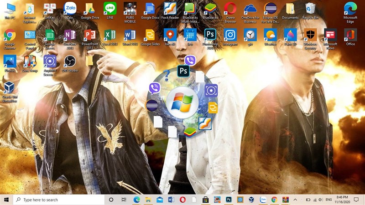Switch ENG input language indicator

click(x=328, y=200)
